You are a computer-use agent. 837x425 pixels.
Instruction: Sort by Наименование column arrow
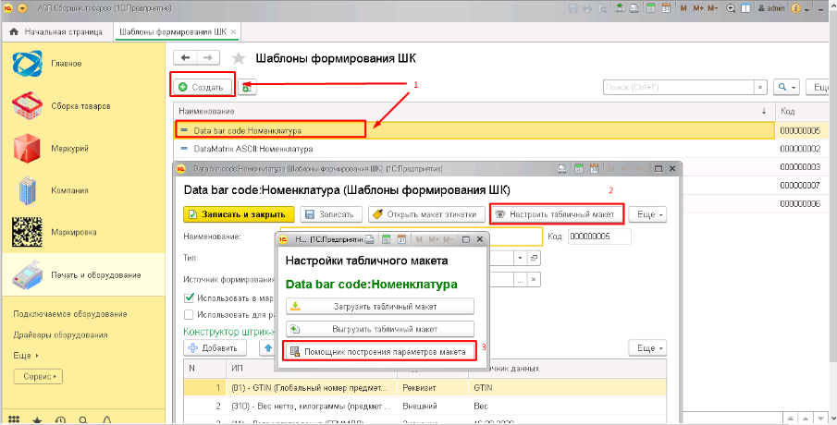(764, 111)
